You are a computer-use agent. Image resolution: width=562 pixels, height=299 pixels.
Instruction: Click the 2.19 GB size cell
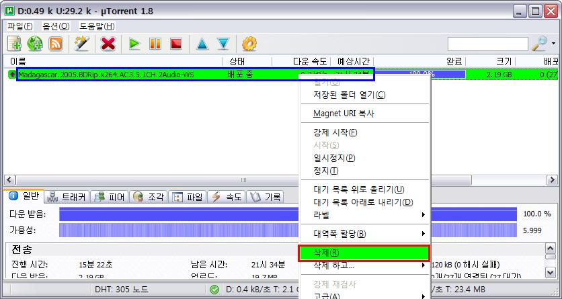coord(499,75)
